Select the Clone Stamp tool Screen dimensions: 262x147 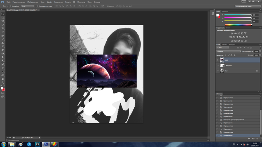pos(3,43)
